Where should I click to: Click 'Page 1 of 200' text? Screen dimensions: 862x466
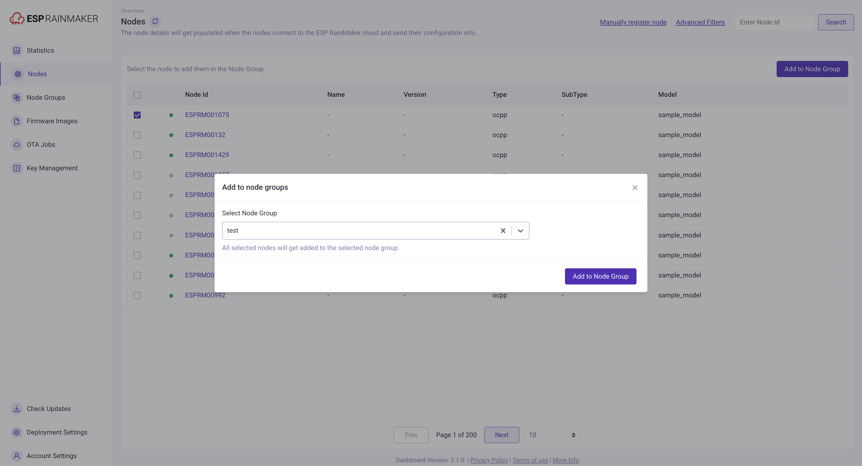coord(456,435)
